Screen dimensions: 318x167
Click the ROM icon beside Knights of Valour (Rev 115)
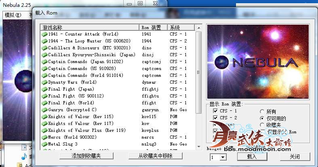click(44, 117)
